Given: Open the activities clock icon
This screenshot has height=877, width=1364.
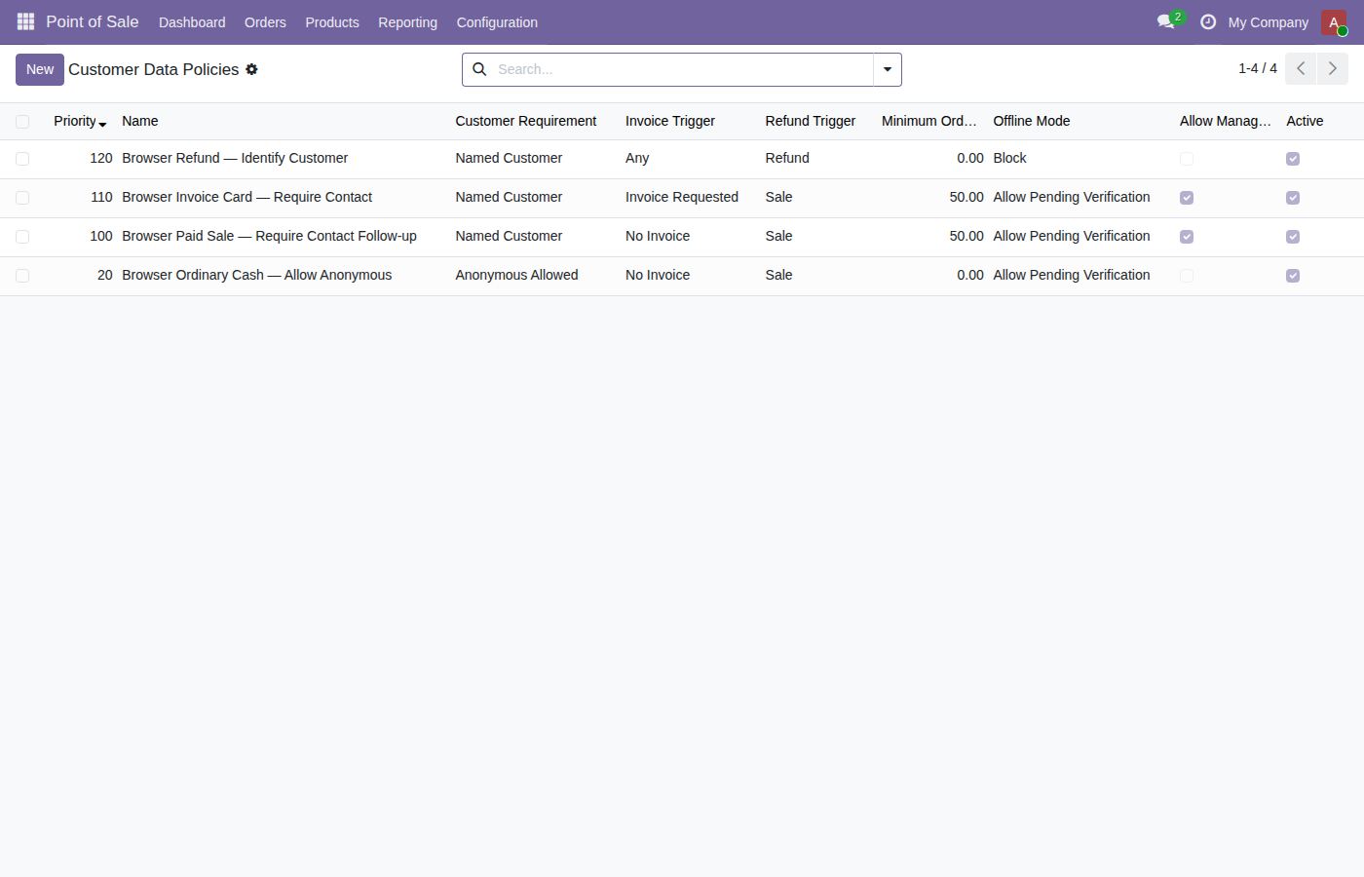Looking at the screenshot, I should click(1208, 21).
